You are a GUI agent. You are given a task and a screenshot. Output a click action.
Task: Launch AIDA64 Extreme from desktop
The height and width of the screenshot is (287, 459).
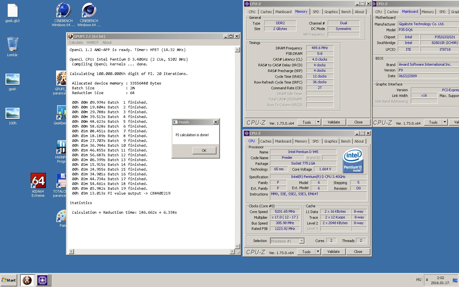[x=38, y=185]
